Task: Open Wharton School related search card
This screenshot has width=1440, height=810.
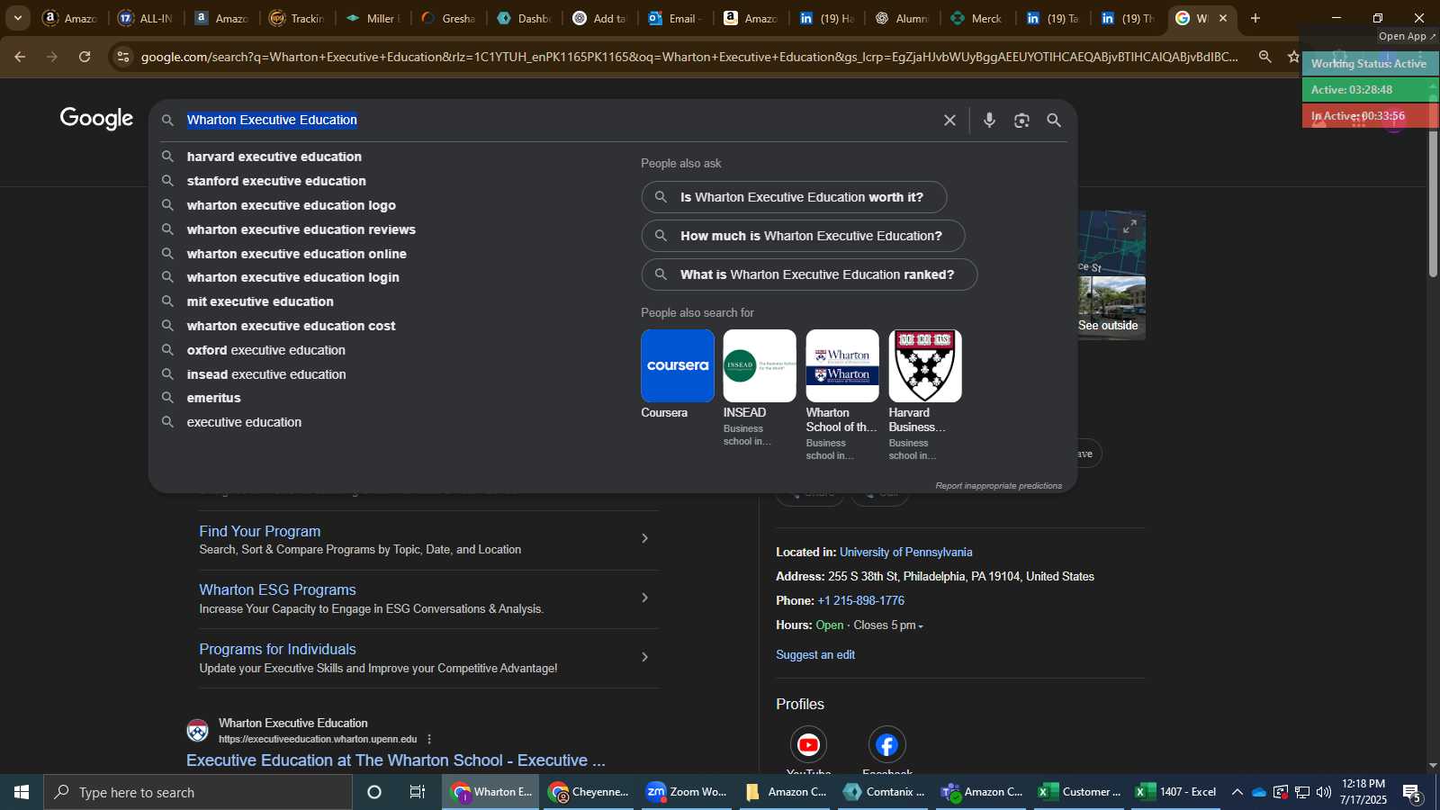Action: pyautogui.click(x=842, y=395)
